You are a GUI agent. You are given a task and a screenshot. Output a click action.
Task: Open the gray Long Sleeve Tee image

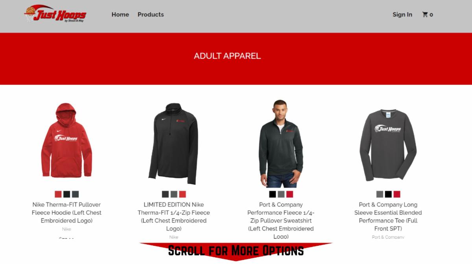[388, 144]
